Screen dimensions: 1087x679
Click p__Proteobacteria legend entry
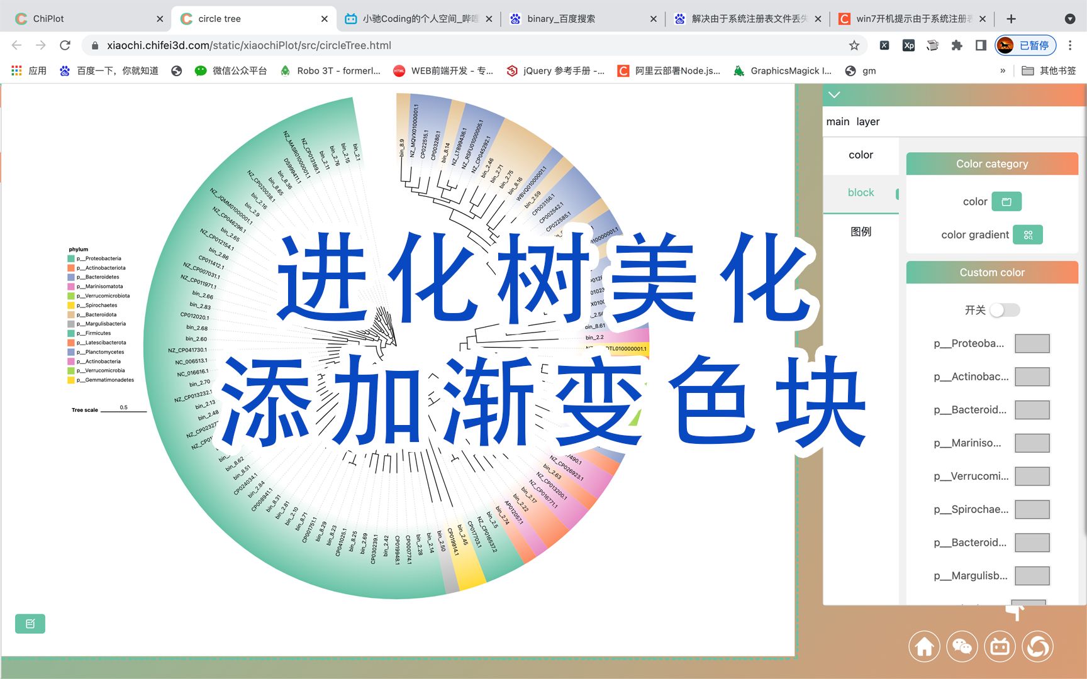click(x=95, y=258)
